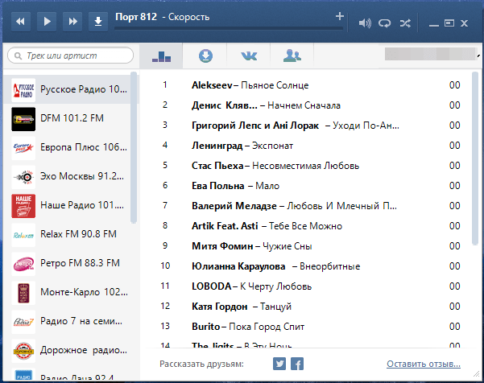This screenshot has width=484, height=383.
Task: Mute the volume speaker icon
Action: coord(365,23)
